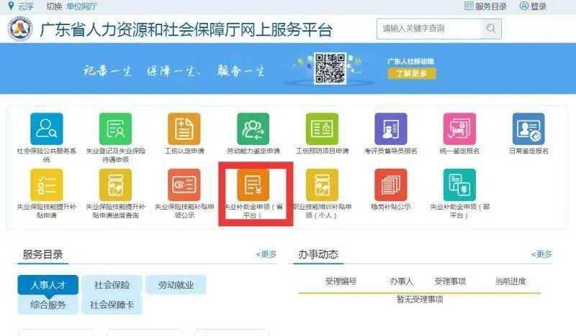Open 稳岗补贴公示 icon

[x=390, y=185]
